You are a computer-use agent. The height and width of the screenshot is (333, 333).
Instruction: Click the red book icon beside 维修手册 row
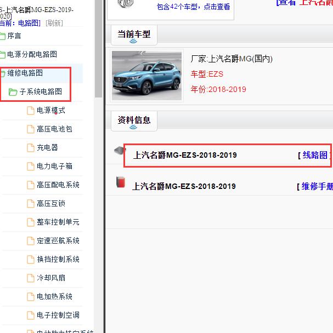point(121,182)
